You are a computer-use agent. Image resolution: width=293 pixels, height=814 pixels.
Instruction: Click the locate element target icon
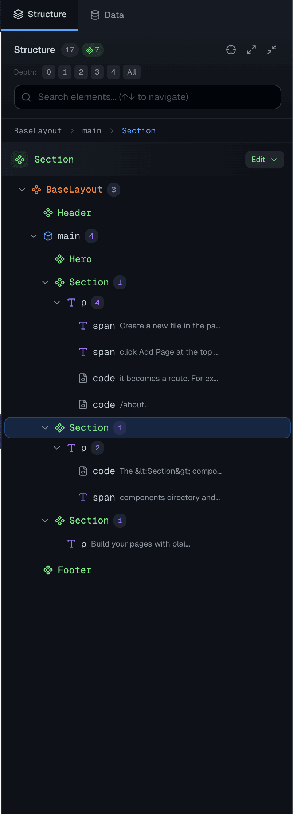coord(231,50)
